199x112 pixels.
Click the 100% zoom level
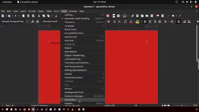click(x=195, y=105)
